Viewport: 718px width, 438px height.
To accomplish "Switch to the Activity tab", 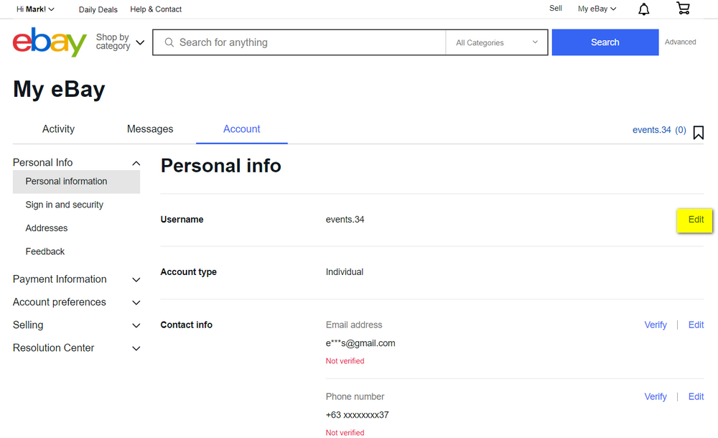I will pyautogui.click(x=58, y=129).
